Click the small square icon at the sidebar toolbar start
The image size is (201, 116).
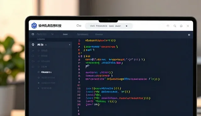pos(33,34)
